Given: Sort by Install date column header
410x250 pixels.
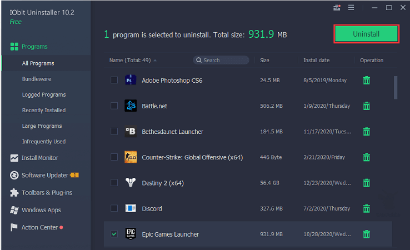Looking at the screenshot, I should point(317,61).
